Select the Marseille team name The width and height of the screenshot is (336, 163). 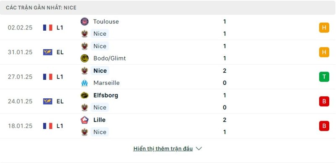(x=107, y=83)
